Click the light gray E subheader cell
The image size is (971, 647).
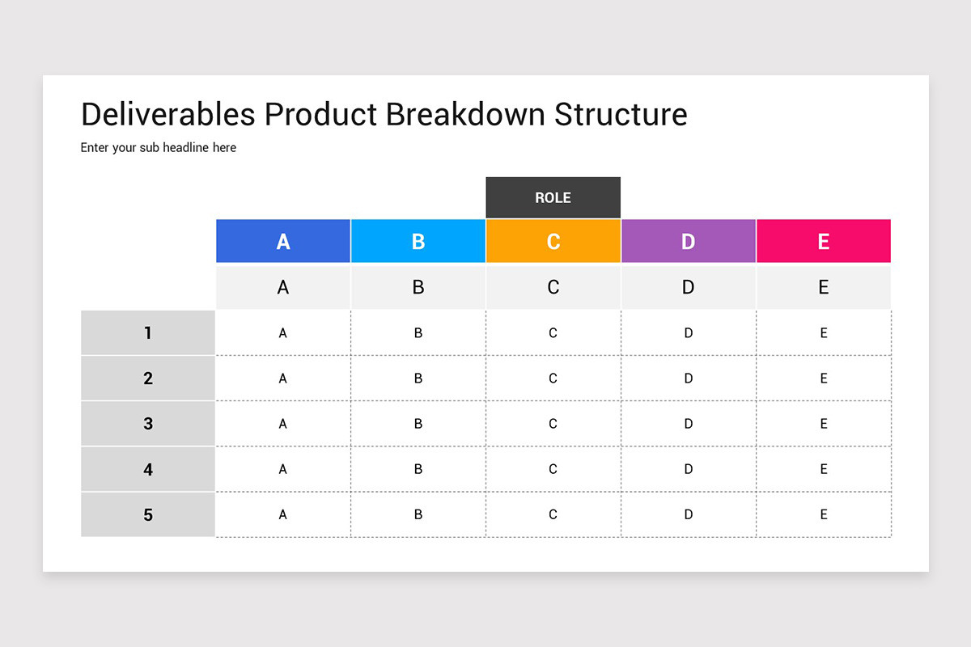(x=824, y=287)
